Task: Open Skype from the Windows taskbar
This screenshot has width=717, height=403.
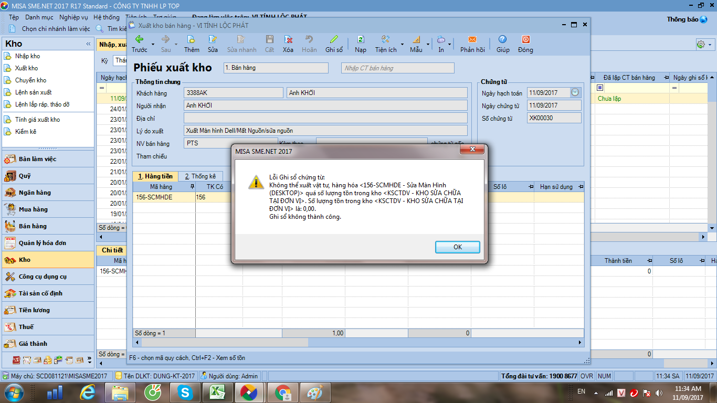Action: pyautogui.click(x=185, y=392)
